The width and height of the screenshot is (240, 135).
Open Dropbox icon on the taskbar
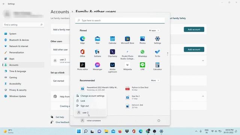[x=127, y=131]
